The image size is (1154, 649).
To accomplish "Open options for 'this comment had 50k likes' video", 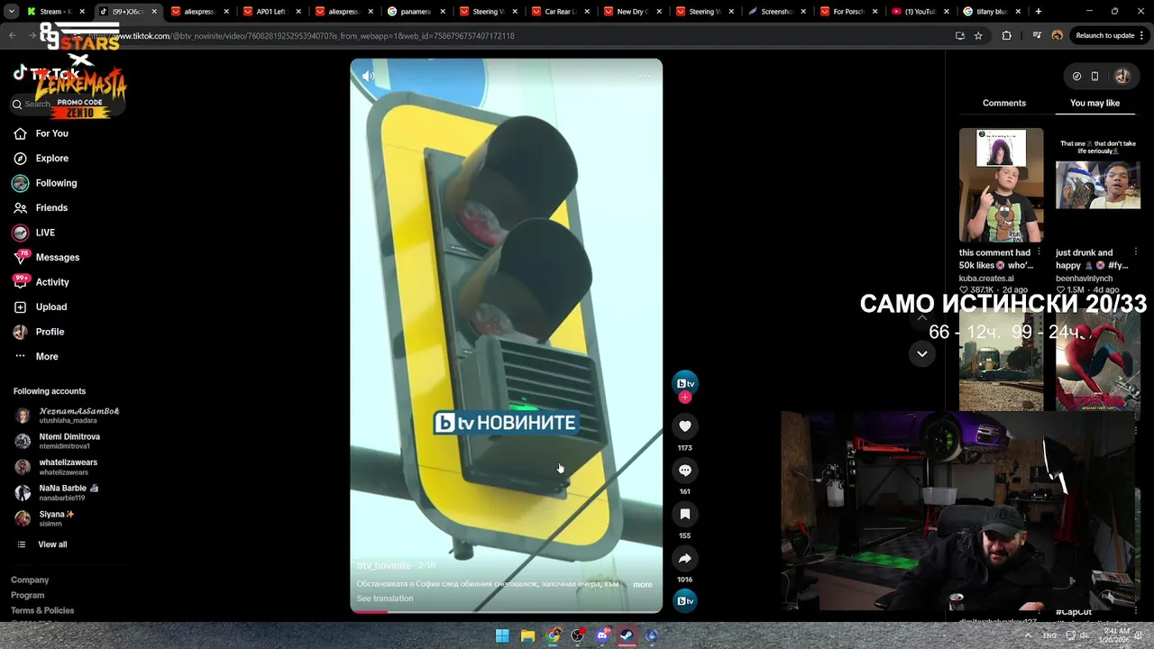I will pos(1039,253).
